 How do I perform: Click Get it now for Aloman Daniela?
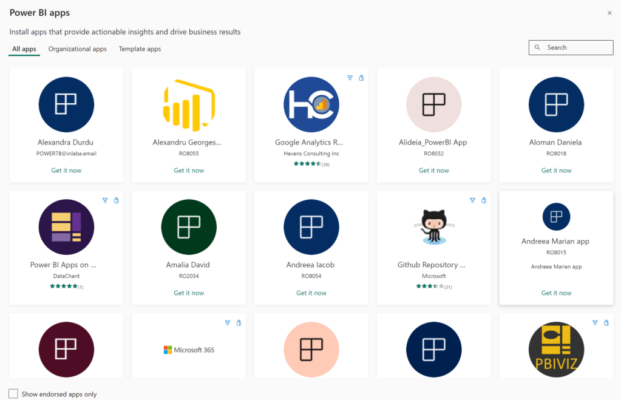click(556, 171)
